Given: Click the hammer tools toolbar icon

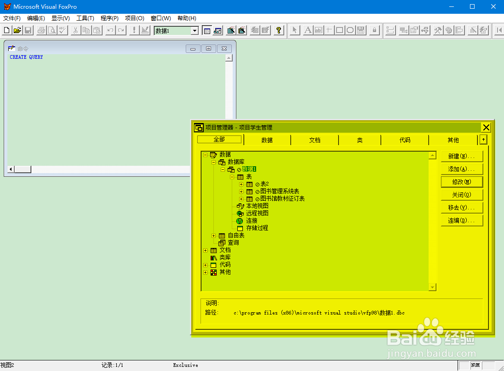Looking at the screenshot, I should click(x=438, y=30).
